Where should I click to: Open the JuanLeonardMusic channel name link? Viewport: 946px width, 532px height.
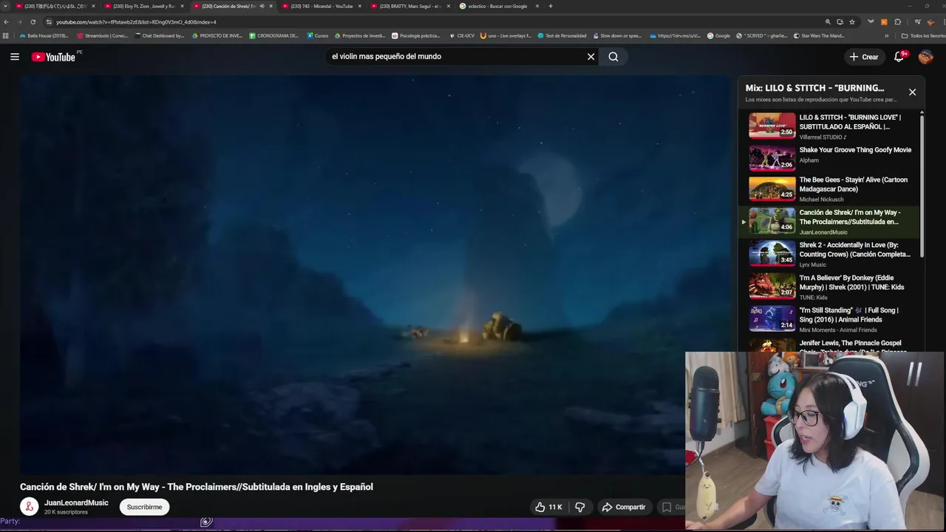[76, 502]
